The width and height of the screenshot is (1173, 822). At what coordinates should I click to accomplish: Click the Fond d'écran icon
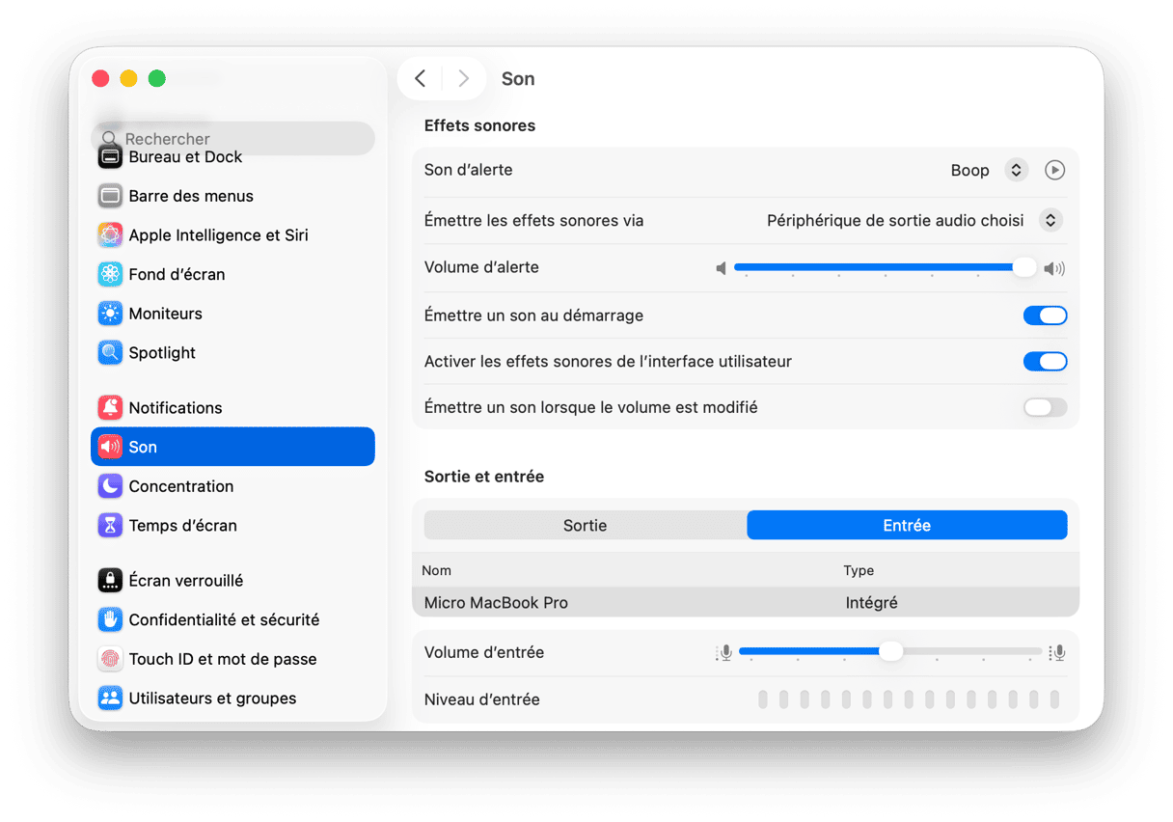(110, 275)
